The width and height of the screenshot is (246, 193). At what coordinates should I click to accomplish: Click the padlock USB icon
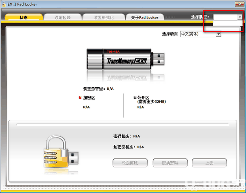pyautogui.click(x=61, y=152)
